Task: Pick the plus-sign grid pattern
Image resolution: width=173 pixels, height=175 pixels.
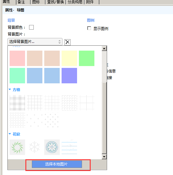Action: coord(35,120)
